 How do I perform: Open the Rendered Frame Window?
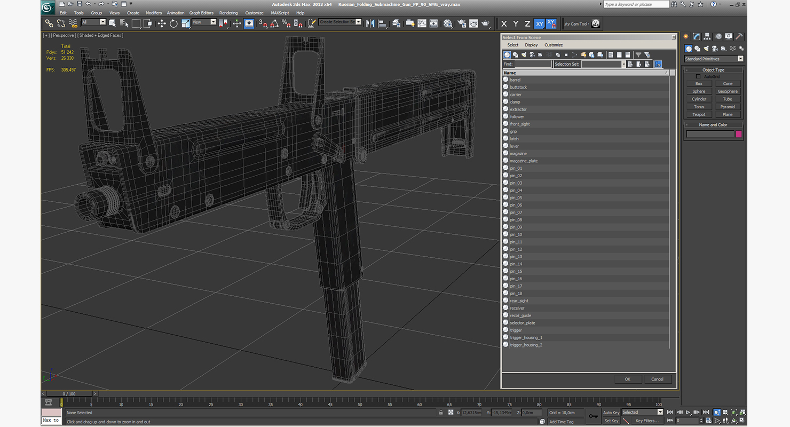coord(473,23)
